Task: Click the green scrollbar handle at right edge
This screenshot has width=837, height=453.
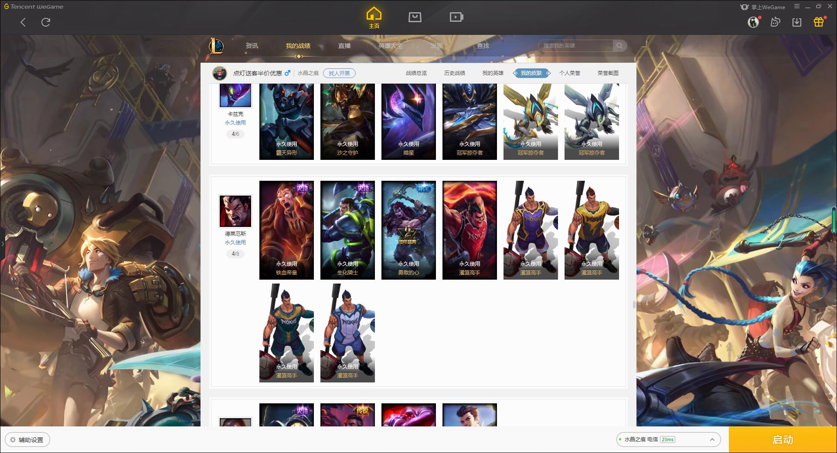Action: coord(834,220)
